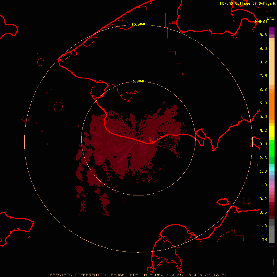277x277 pixels.
Task: Click the 5.0 legend value
Action: [263, 117]
